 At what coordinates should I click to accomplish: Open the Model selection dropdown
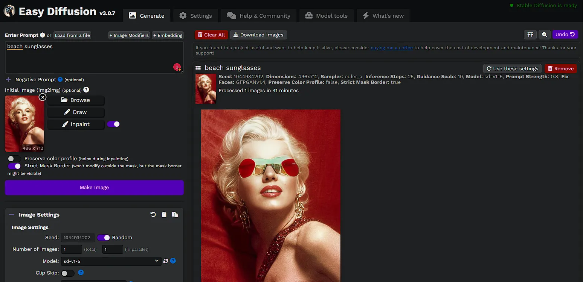tap(111, 261)
